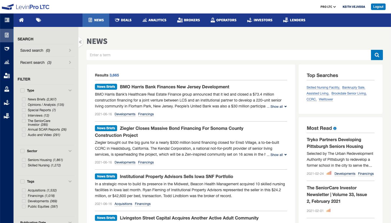Check the Type filter group checkbox
The image size is (391, 223).
(22, 90)
